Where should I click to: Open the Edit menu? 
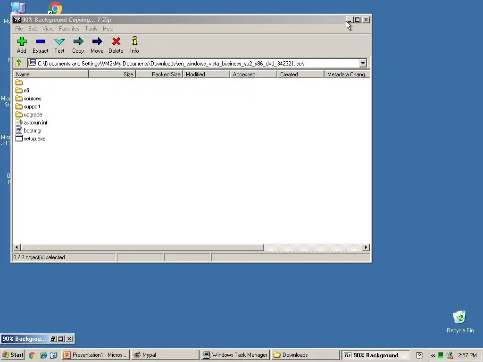coord(33,29)
